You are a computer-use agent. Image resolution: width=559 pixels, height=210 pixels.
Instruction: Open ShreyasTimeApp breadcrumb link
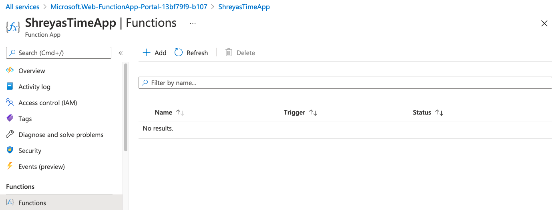click(244, 7)
